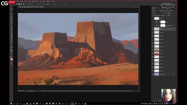Select the Lasso tool
The height and width of the screenshot is (105, 187).
pos(11,14)
